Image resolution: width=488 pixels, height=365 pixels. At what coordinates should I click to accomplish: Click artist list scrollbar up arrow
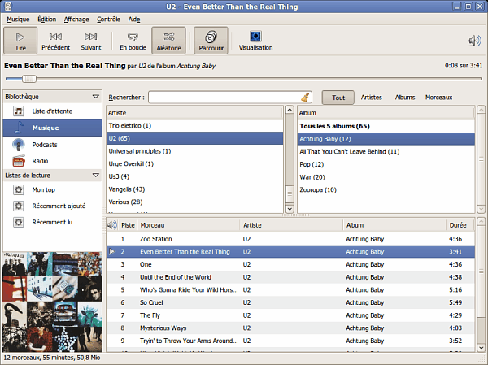[290, 110]
